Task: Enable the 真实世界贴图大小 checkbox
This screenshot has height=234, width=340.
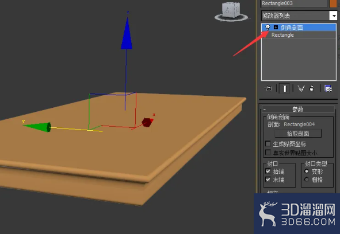Action: point(268,153)
